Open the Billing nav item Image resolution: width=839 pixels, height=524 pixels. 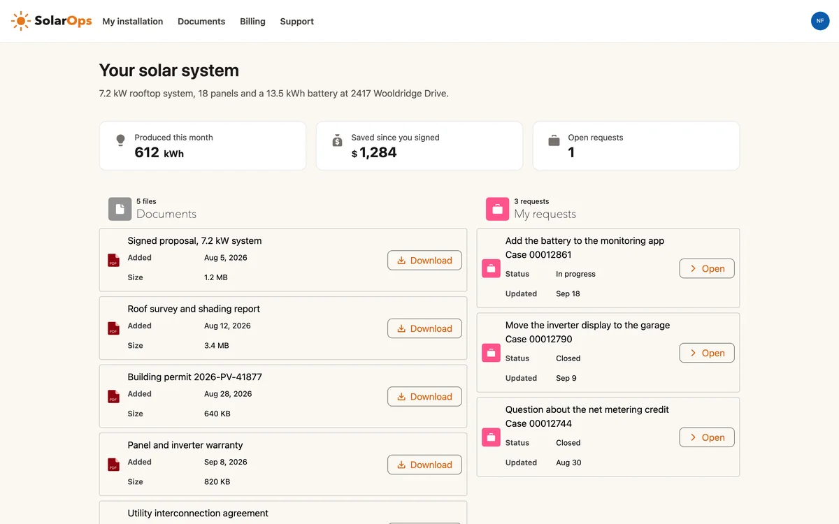point(252,21)
